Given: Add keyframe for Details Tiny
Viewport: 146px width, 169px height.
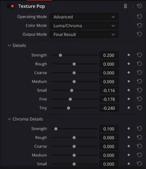Looking at the screenshot, I should coord(129,108).
